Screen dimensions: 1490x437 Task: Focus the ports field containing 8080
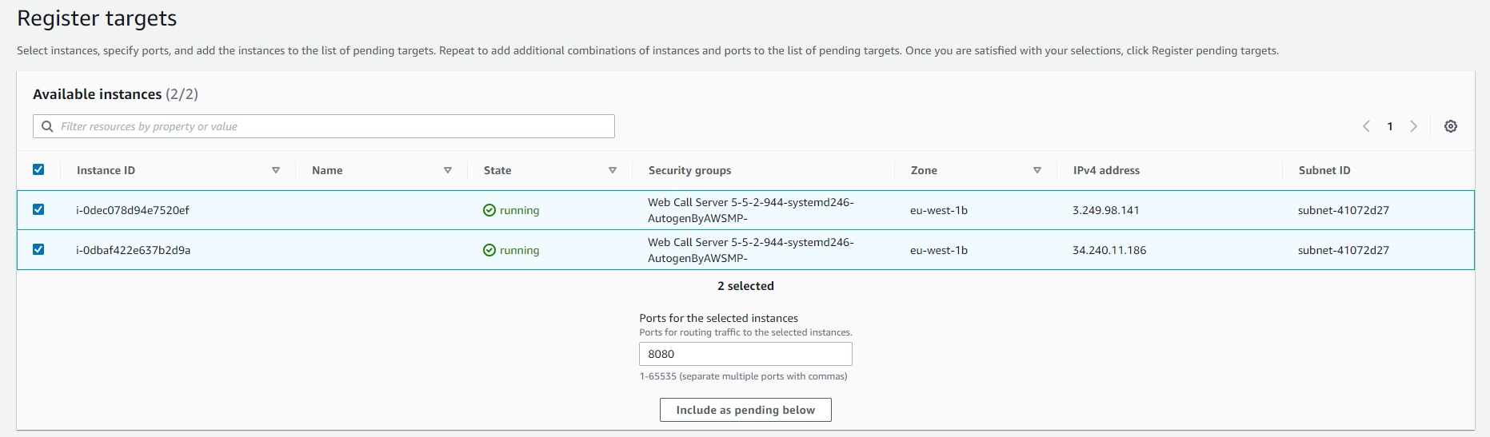745,354
